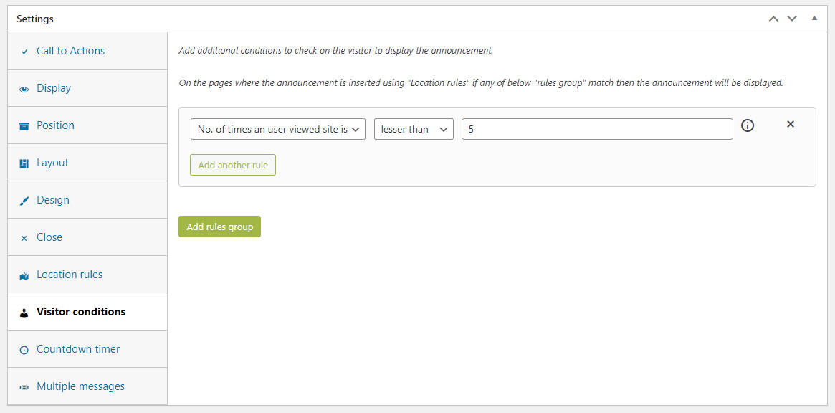Select the person icon beside Visitor conditions
Image resolution: width=835 pixels, height=413 pixels.
coord(24,311)
